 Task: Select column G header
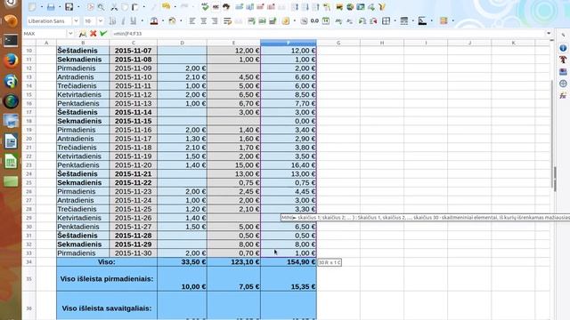[338, 43]
